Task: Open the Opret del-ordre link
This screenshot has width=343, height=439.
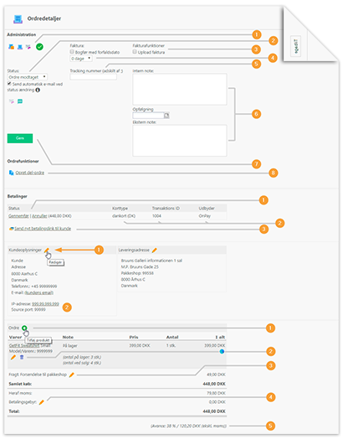Action: 29,173
